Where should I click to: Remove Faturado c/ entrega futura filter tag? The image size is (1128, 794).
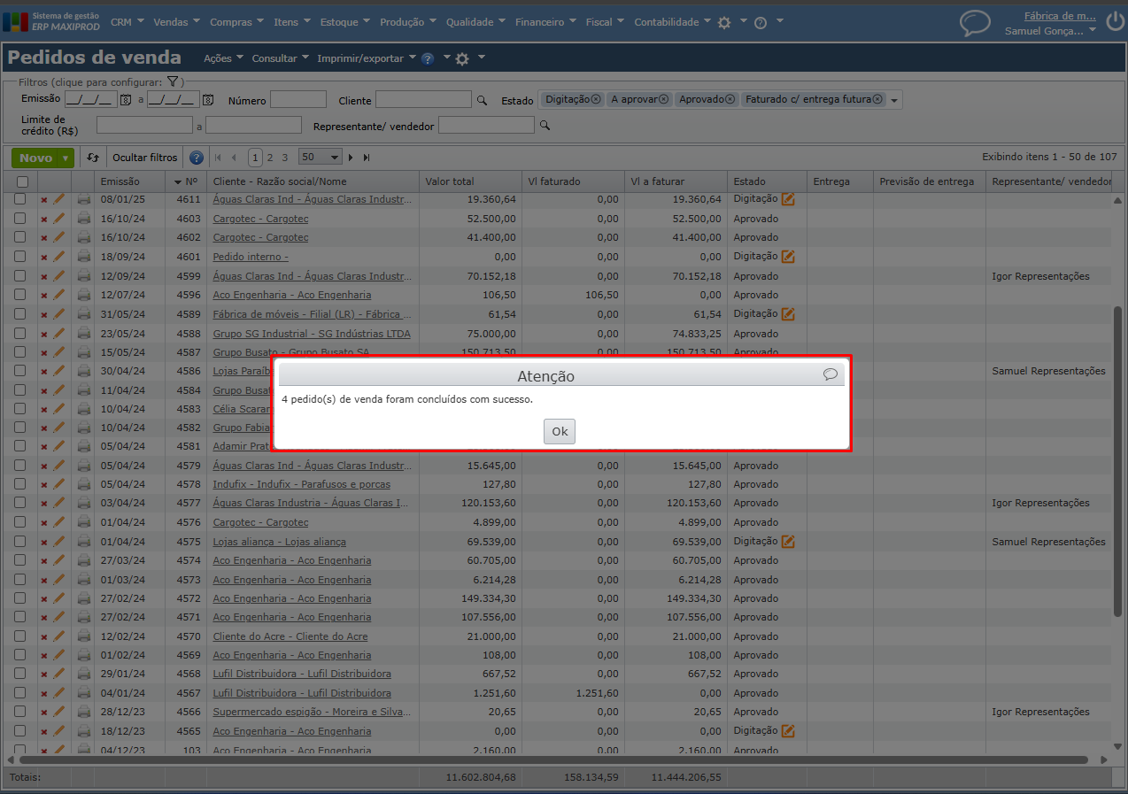click(x=877, y=99)
